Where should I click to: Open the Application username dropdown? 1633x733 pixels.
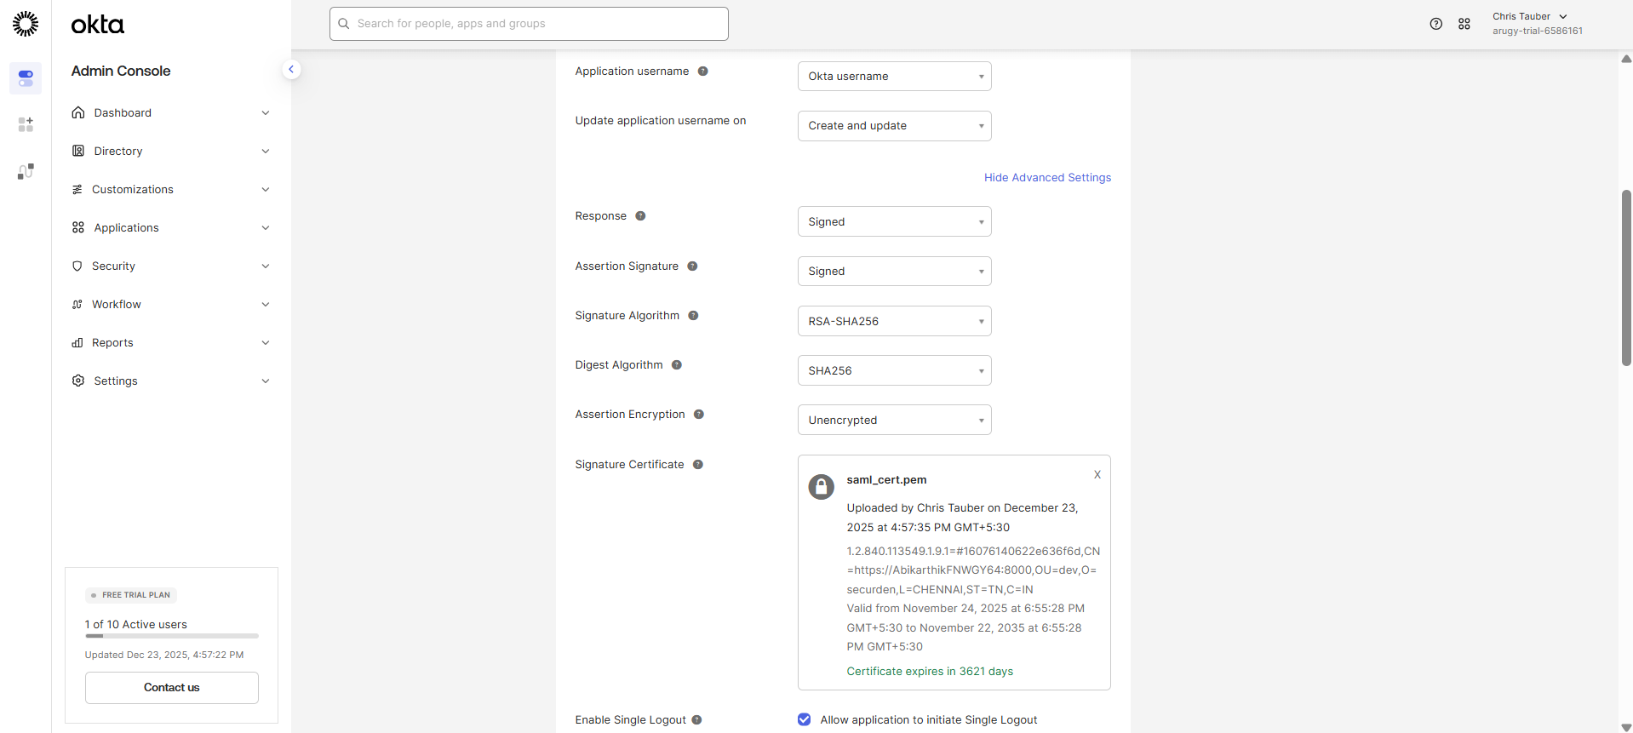(x=895, y=77)
